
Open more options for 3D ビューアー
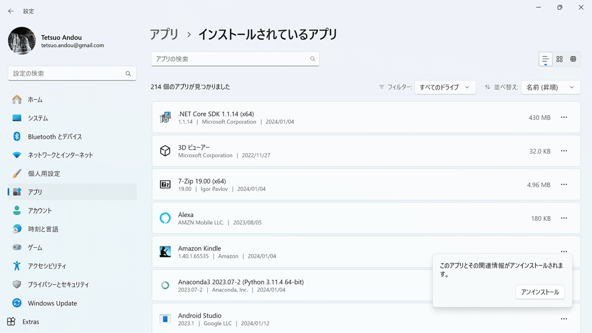click(x=564, y=151)
